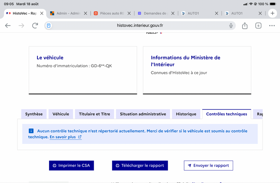Viewport: 280px width, 183px height.
Task: Click the Numéro d'immatriculation GD-6**-QK text
Action: (74, 66)
